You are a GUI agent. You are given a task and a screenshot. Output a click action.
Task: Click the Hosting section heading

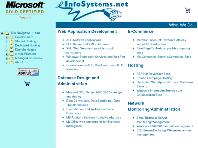tap(136, 65)
